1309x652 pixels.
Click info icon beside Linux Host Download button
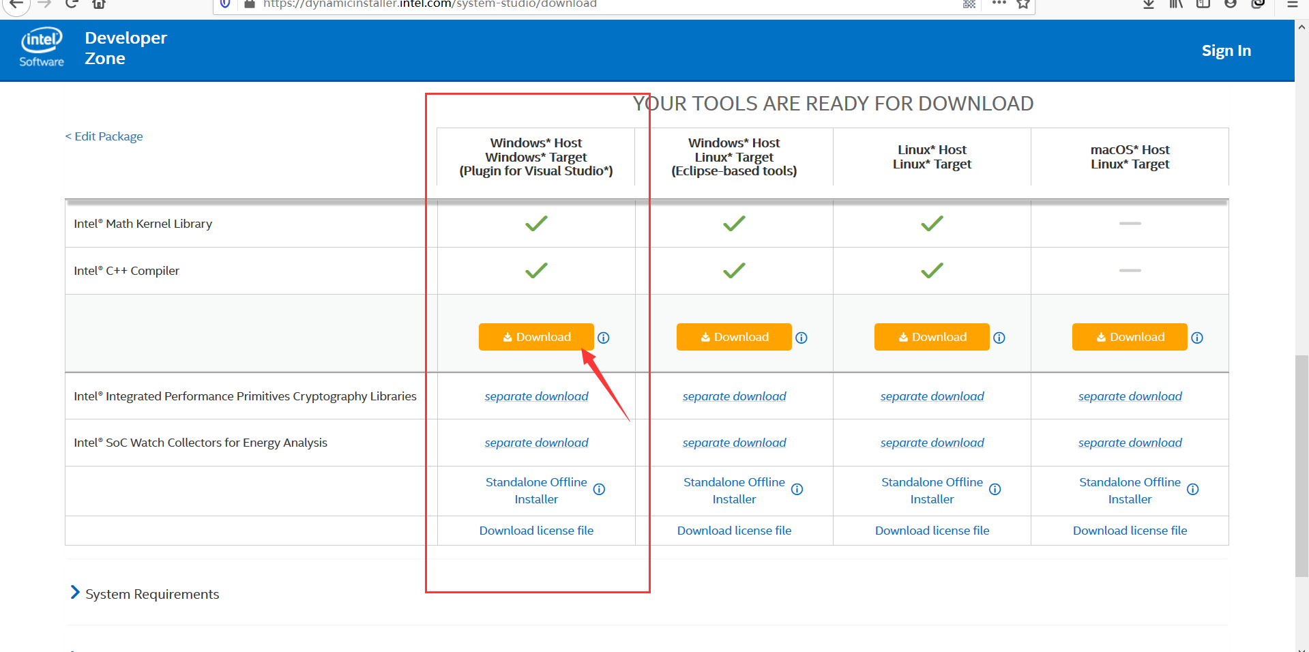(x=999, y=338)
